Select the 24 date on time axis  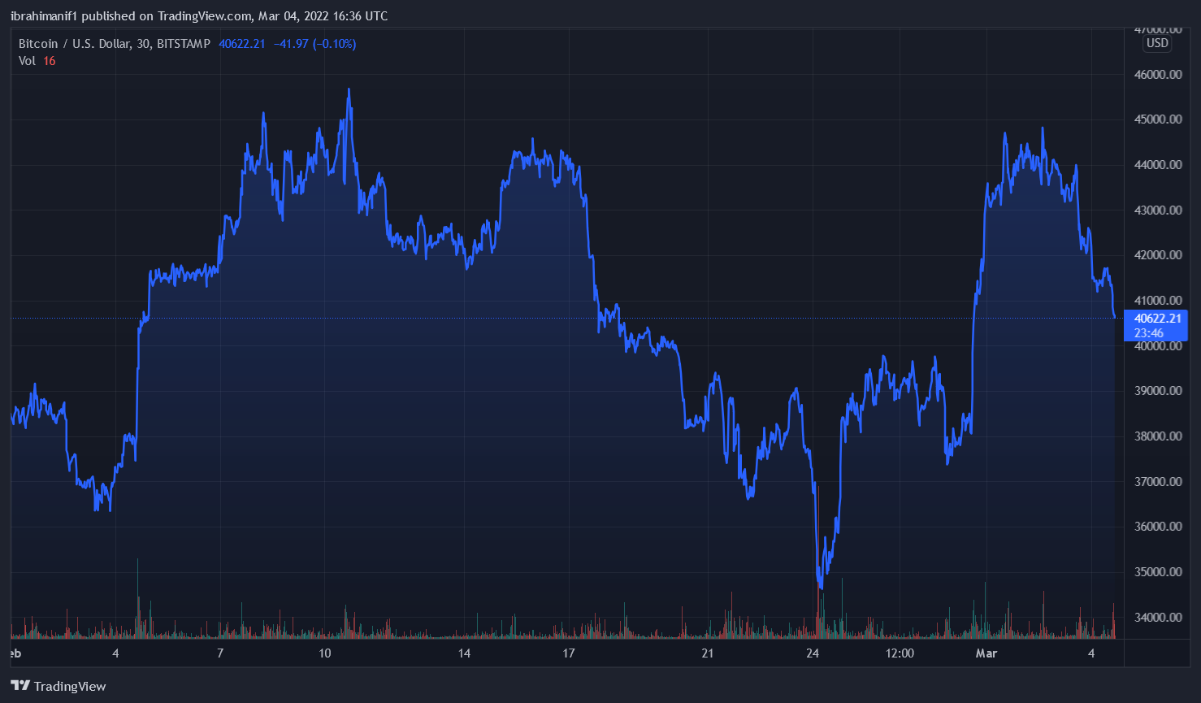[x=813, y=653]
